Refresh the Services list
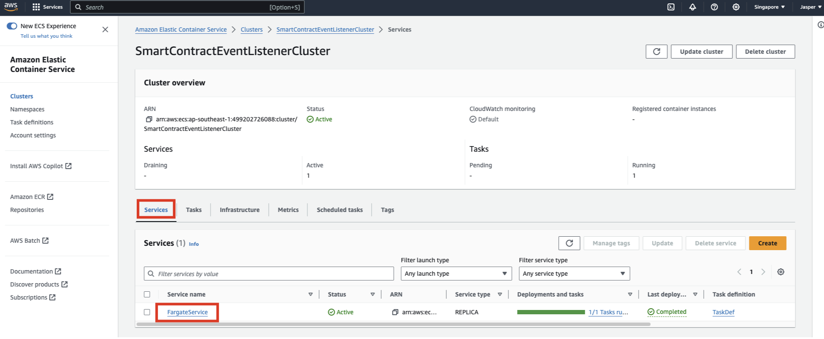 [x=569, y=243]
